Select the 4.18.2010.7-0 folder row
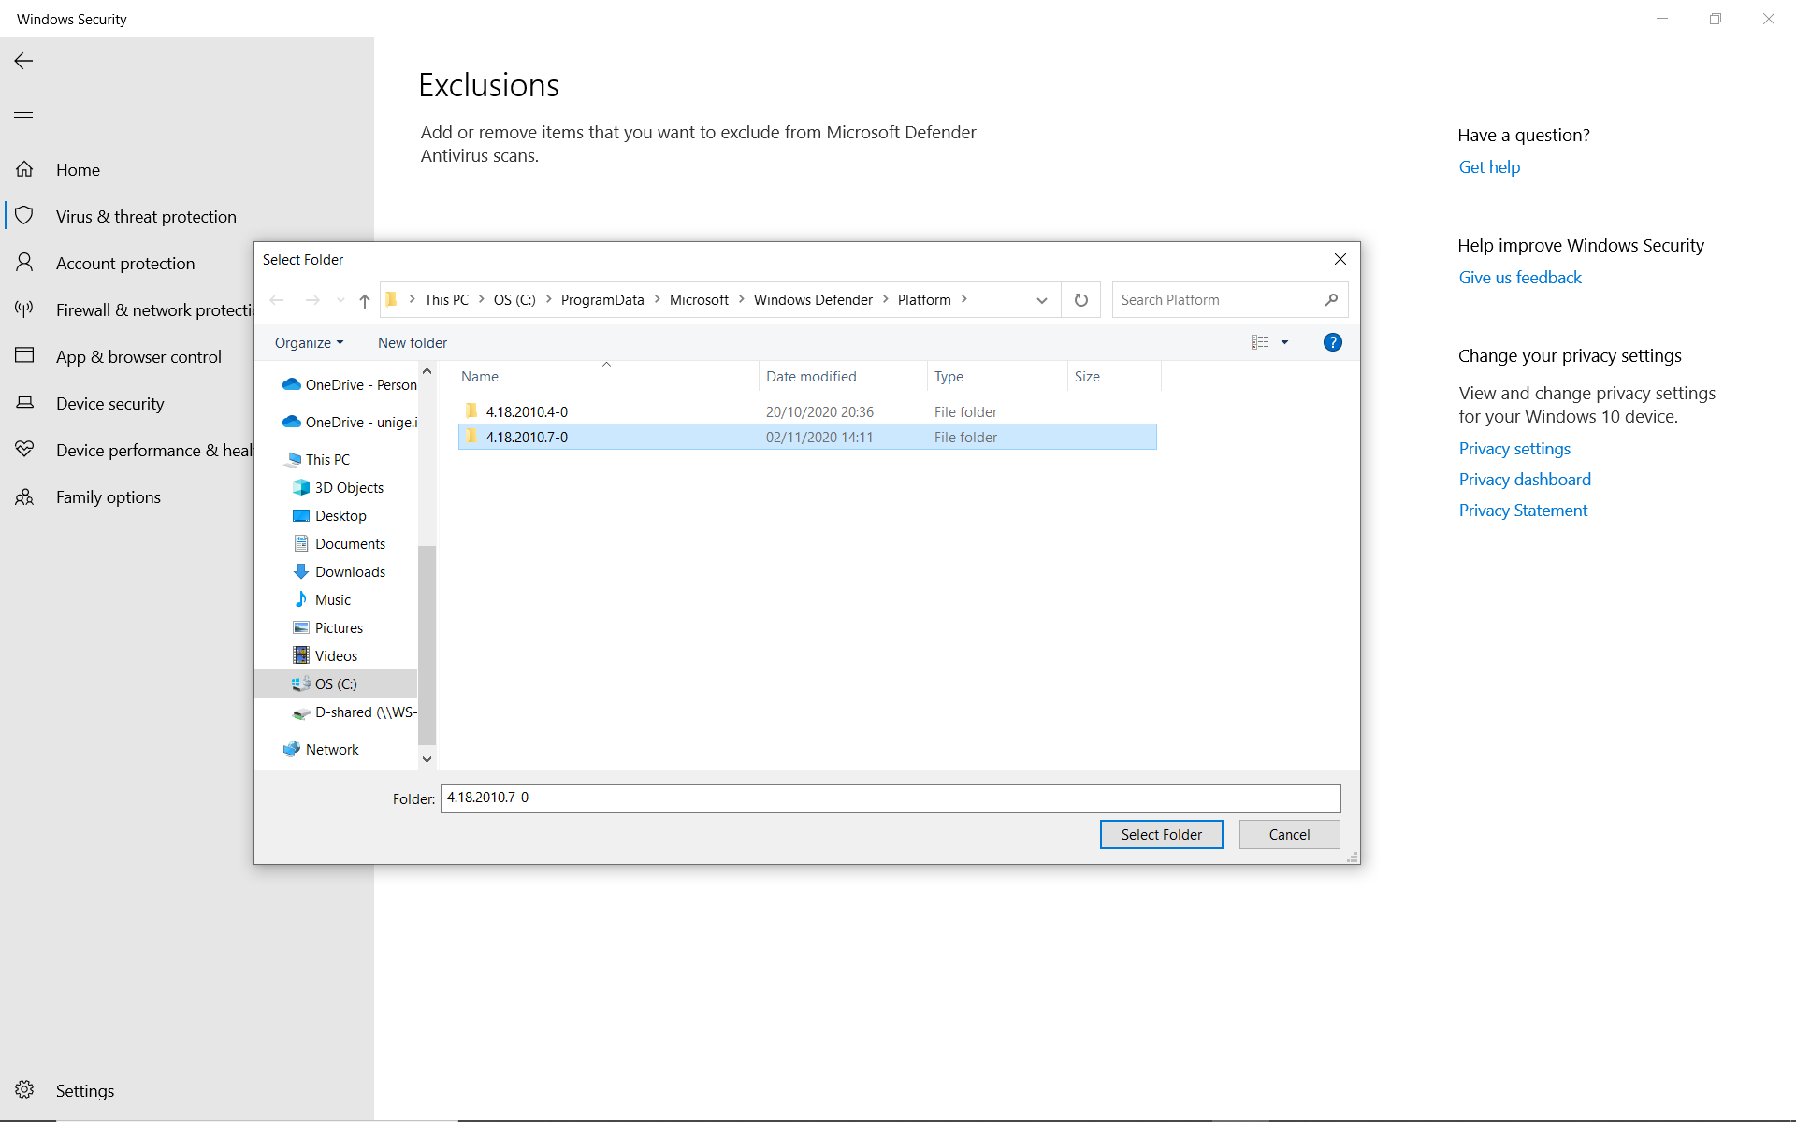 807,437
